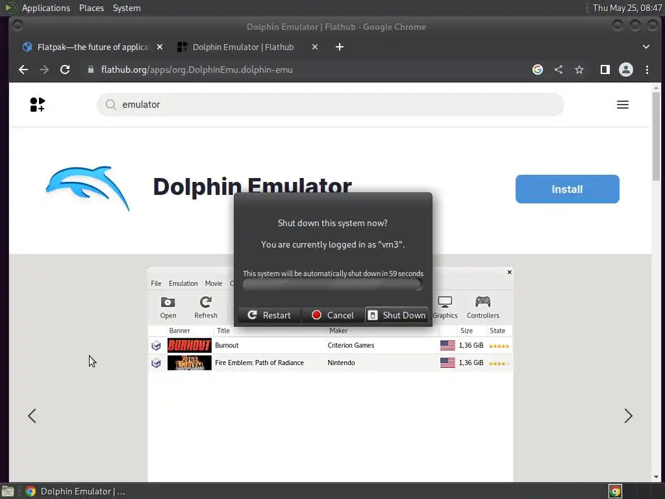Open the System menu in top panel
This screenshot has width=665, height=499.
tap(127, 8)
